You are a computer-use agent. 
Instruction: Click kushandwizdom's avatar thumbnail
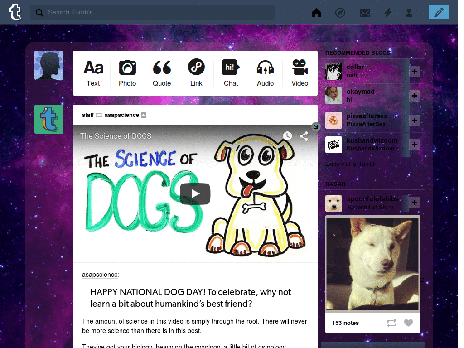(333, 145)
